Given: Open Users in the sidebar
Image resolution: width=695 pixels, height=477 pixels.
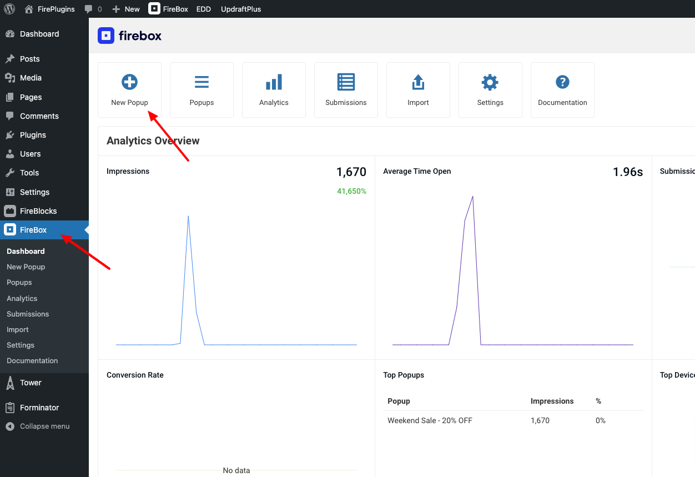Looking at the screenshot, I should click(44, 154).
